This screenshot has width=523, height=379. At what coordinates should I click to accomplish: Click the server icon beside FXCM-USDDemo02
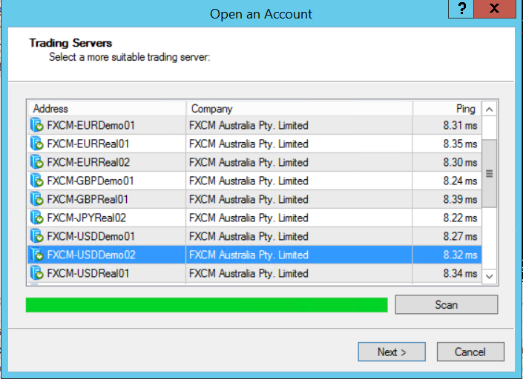[x=36, y=255]
